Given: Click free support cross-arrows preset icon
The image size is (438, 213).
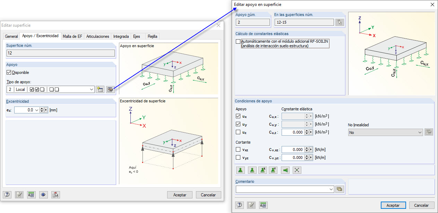Looking at the screenshot, I should click(x=297, y=170).
